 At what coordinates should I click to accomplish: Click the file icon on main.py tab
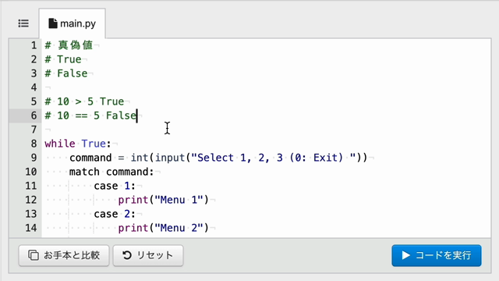click(53, 23)
